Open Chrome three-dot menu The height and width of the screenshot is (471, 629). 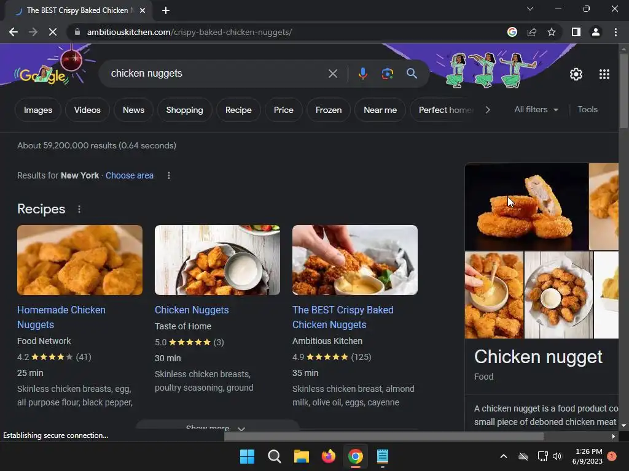615,32
